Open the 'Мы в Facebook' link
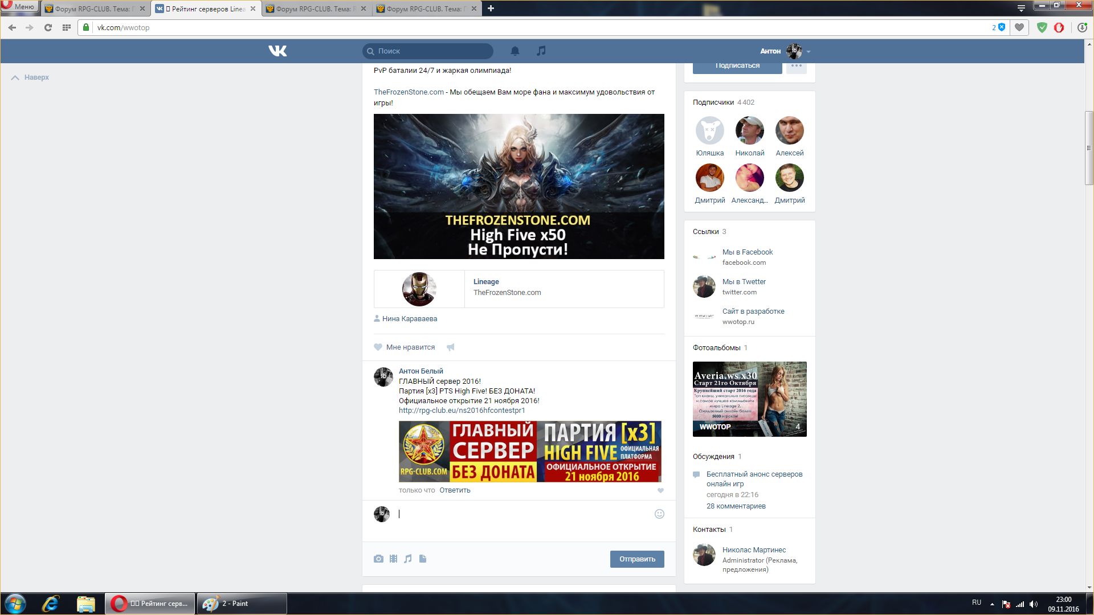The height and width of the screenshot is (615, 1094). [747, 252]
